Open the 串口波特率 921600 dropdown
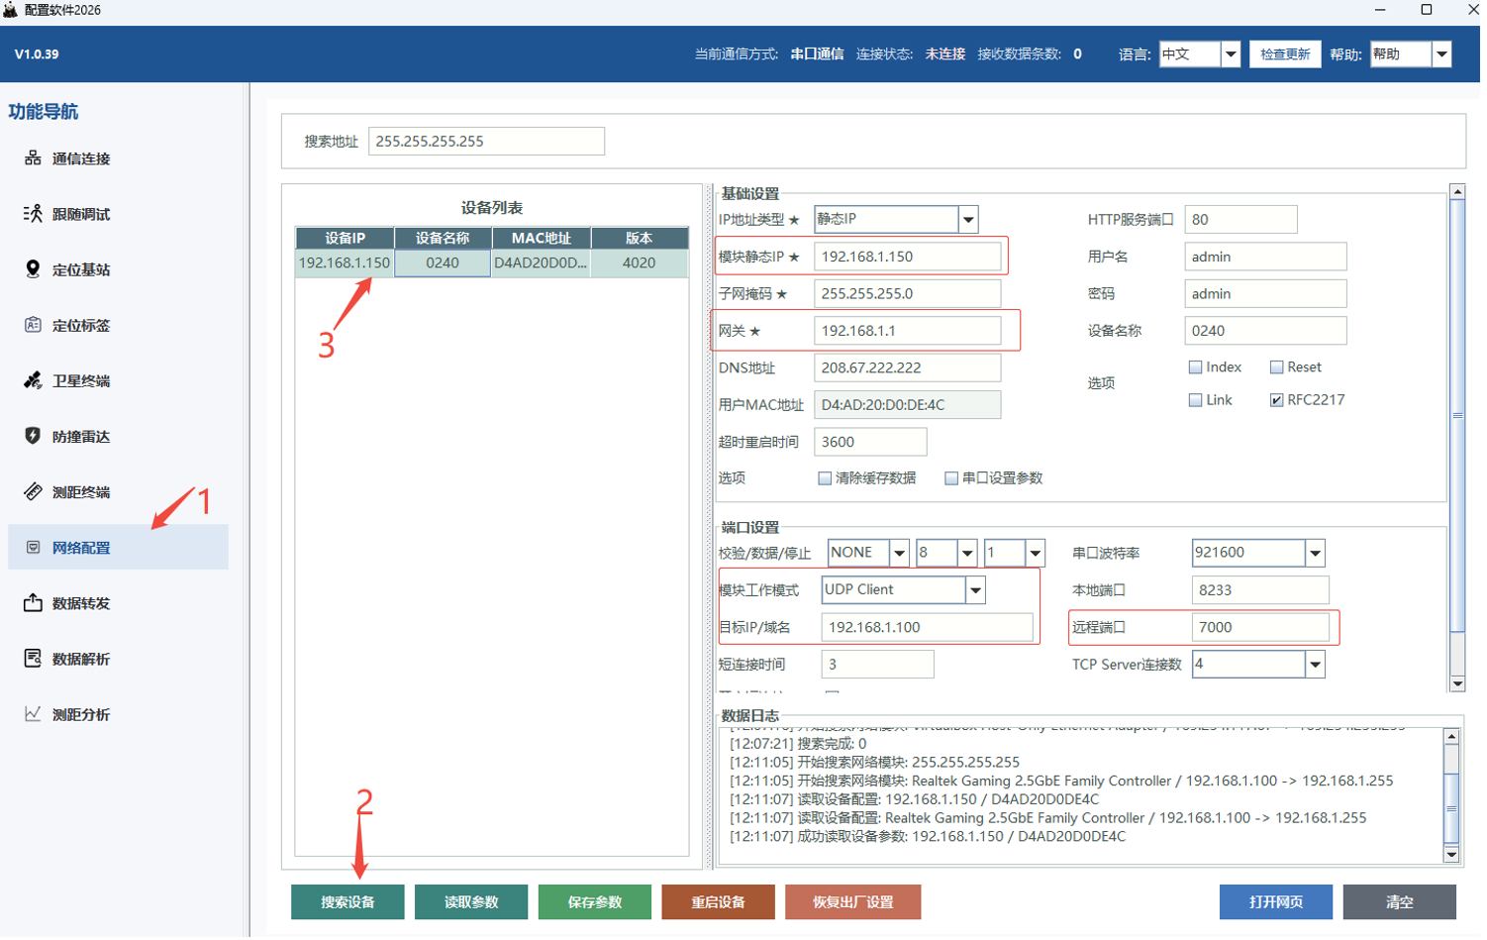The image size is (1487, 940). point(1315,554)
